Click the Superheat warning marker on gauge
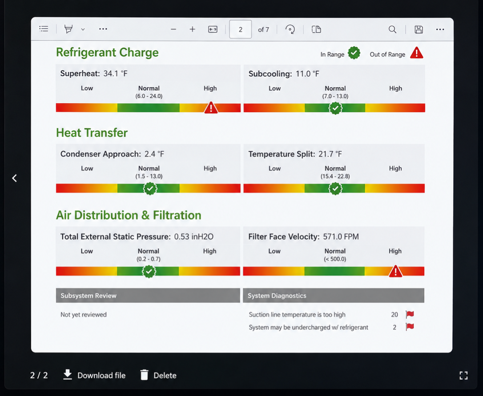The image size is (483, 396). (x=211, y=107)
